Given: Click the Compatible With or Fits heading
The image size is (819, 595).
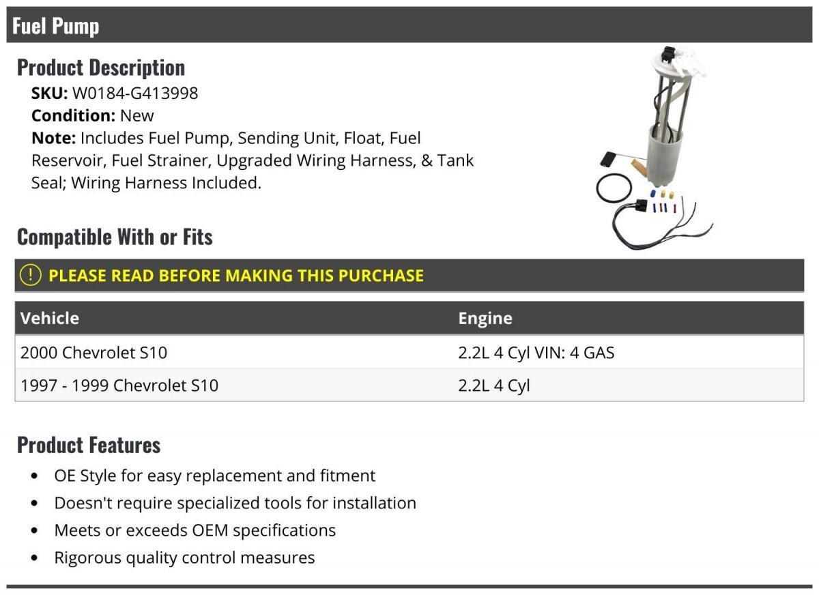Looking at the screenshot, I should [115, 237].
